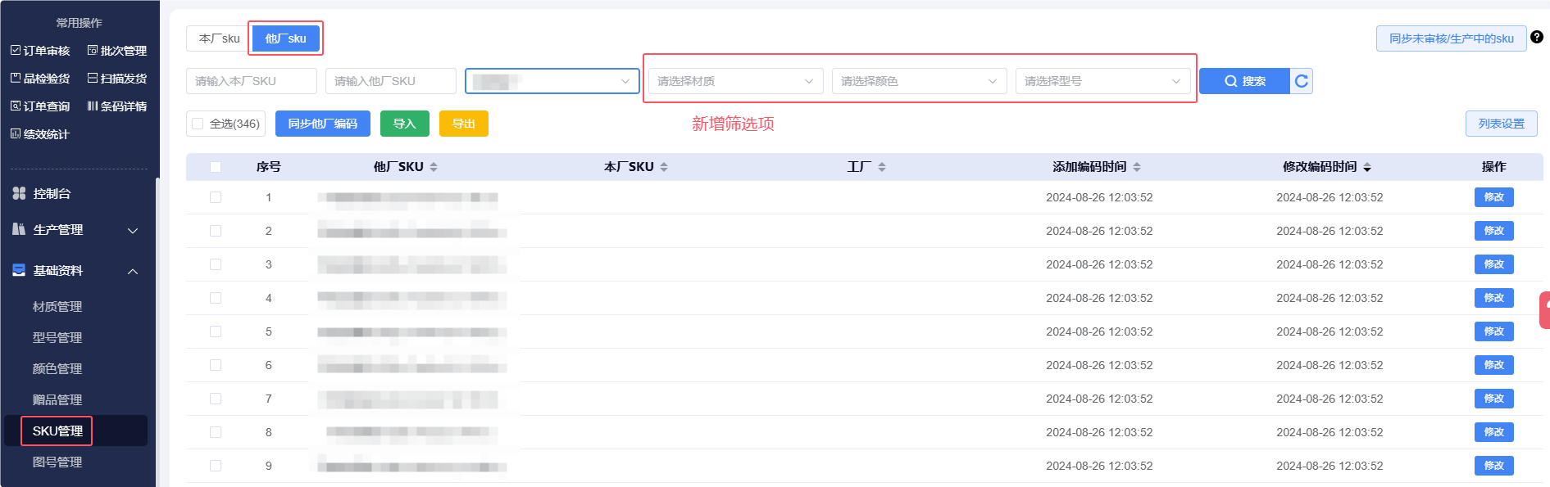Open the 请选择材质 dropdown
Screen dimensions: 1550x487
[x=734, y=81]
